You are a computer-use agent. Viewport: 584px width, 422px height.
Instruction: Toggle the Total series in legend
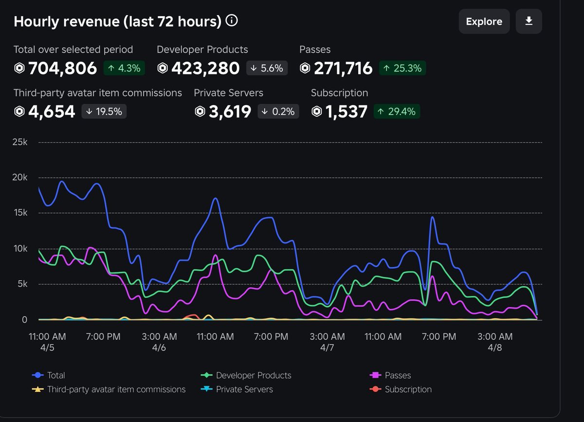click(x=48, y=375)
